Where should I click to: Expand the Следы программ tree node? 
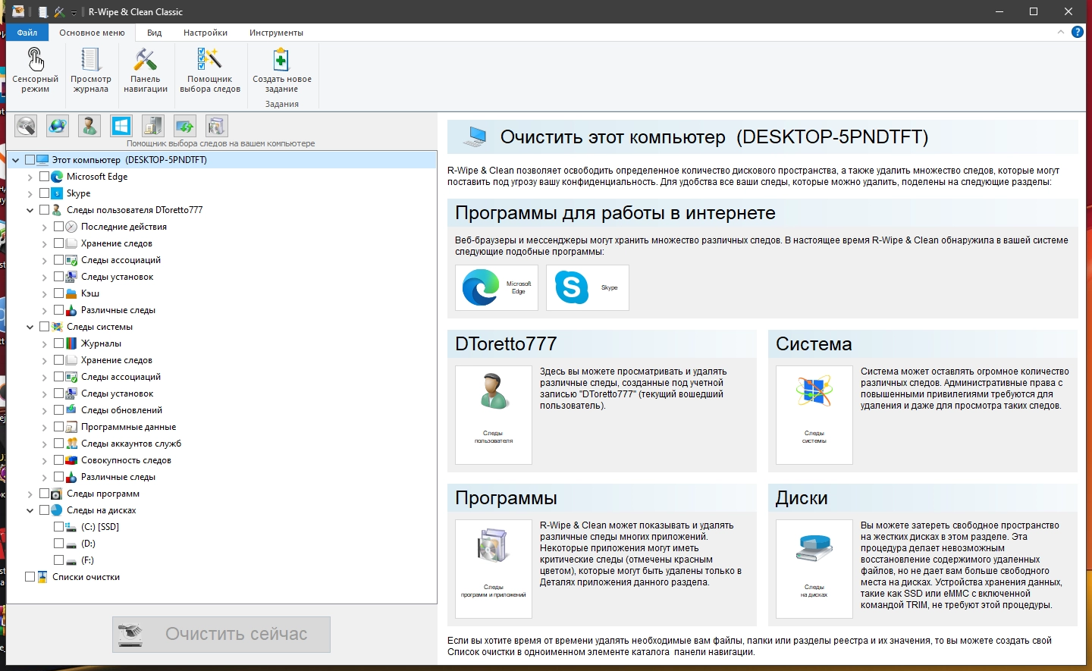(x=30, y=494)
